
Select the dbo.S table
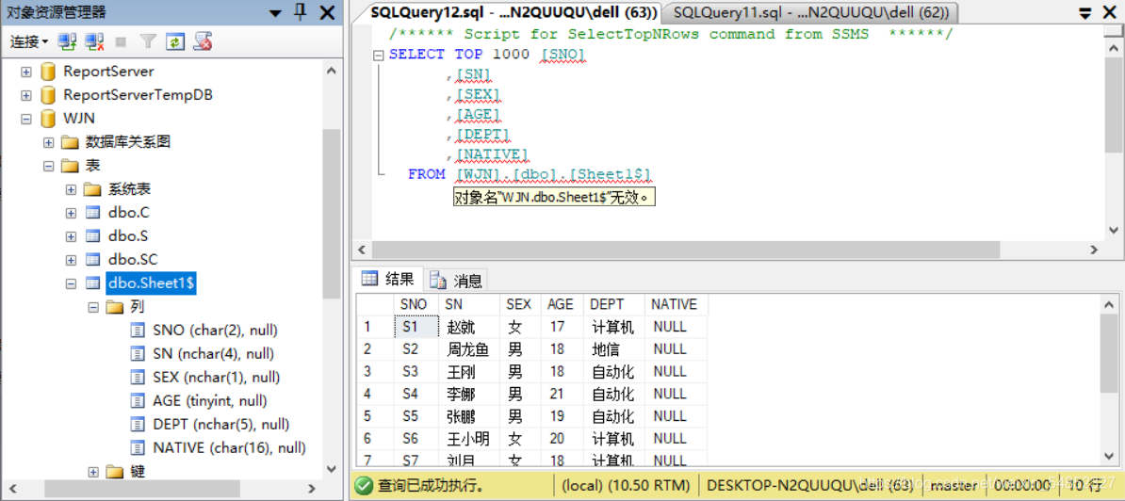128,235
